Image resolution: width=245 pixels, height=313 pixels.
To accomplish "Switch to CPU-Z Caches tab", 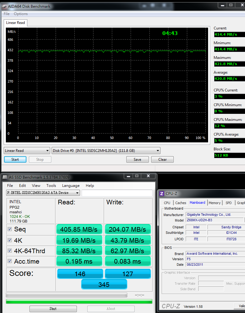I will [181, 203].
